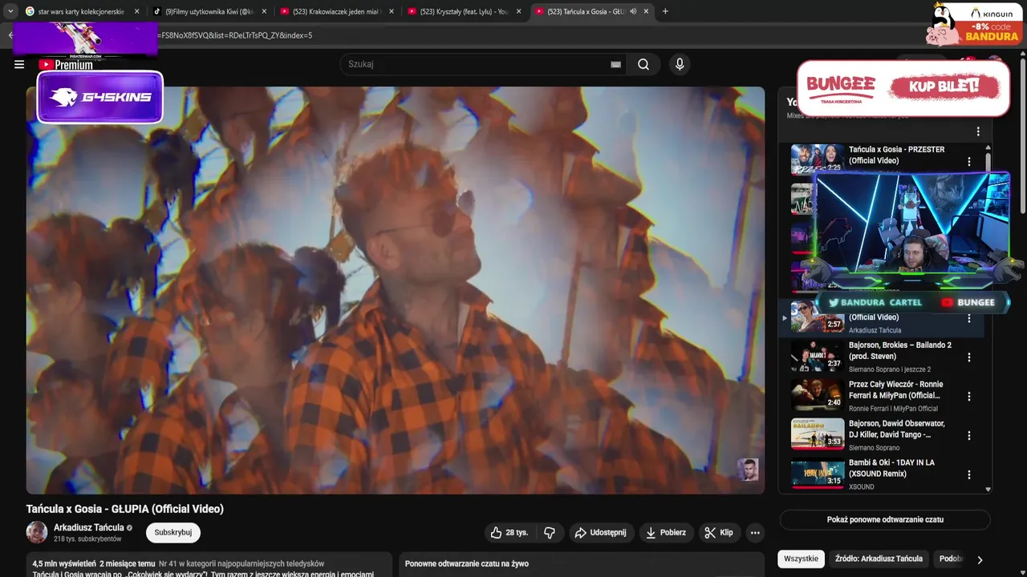Screen dimensions: 1027x577
Task: Close the star wars karty kolekcjonerskie tab
Action: pyautogui.click(x=136, y=11)
